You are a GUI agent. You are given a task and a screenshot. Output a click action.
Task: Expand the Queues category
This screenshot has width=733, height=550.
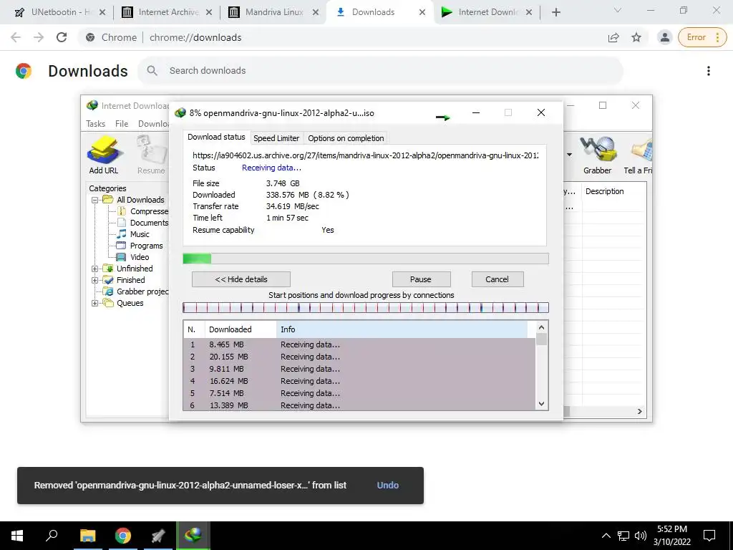95,304
